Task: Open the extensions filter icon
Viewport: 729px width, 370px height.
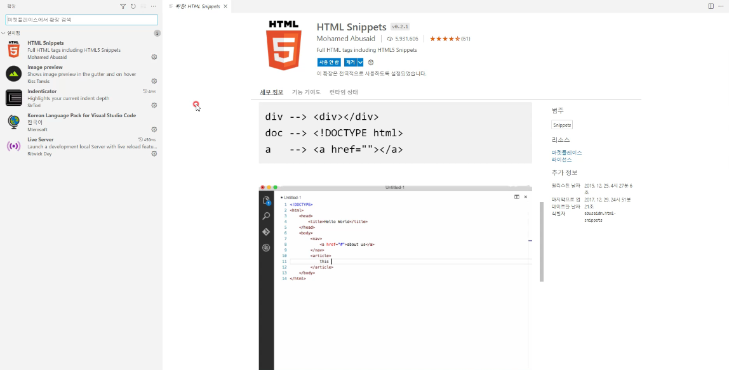Action: (123, 6)
